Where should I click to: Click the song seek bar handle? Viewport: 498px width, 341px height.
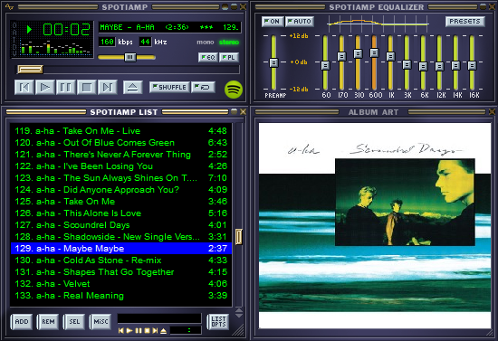(30, 69)
